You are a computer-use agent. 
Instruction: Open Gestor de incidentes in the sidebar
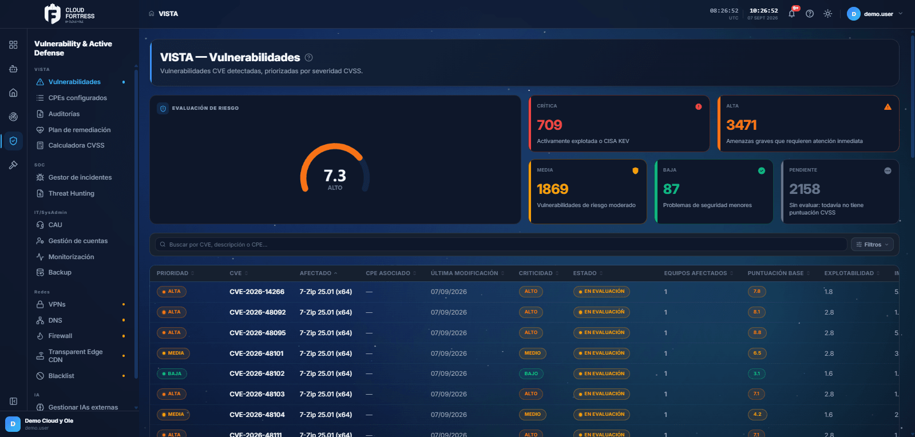(x=79, y=177)
